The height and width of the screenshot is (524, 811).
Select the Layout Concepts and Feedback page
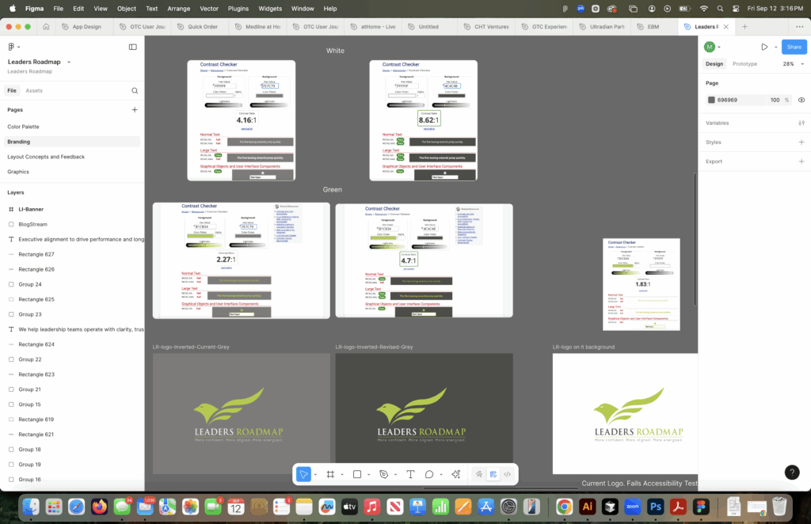(x=46, y=157)
